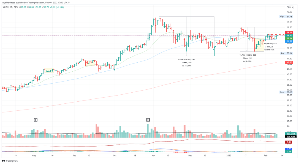Select the −18.98 (−28.00%) measurement label
Screen dimensions: 299x164
coord(186,59)
